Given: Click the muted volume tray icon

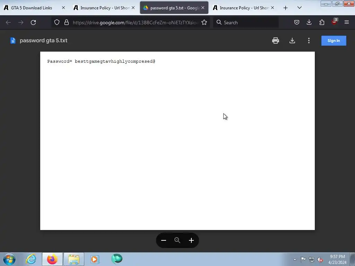Looking at the screenshot, I should pos(320,259).
